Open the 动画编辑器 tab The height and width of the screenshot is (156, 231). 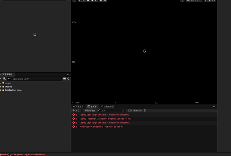coord(107,106)
